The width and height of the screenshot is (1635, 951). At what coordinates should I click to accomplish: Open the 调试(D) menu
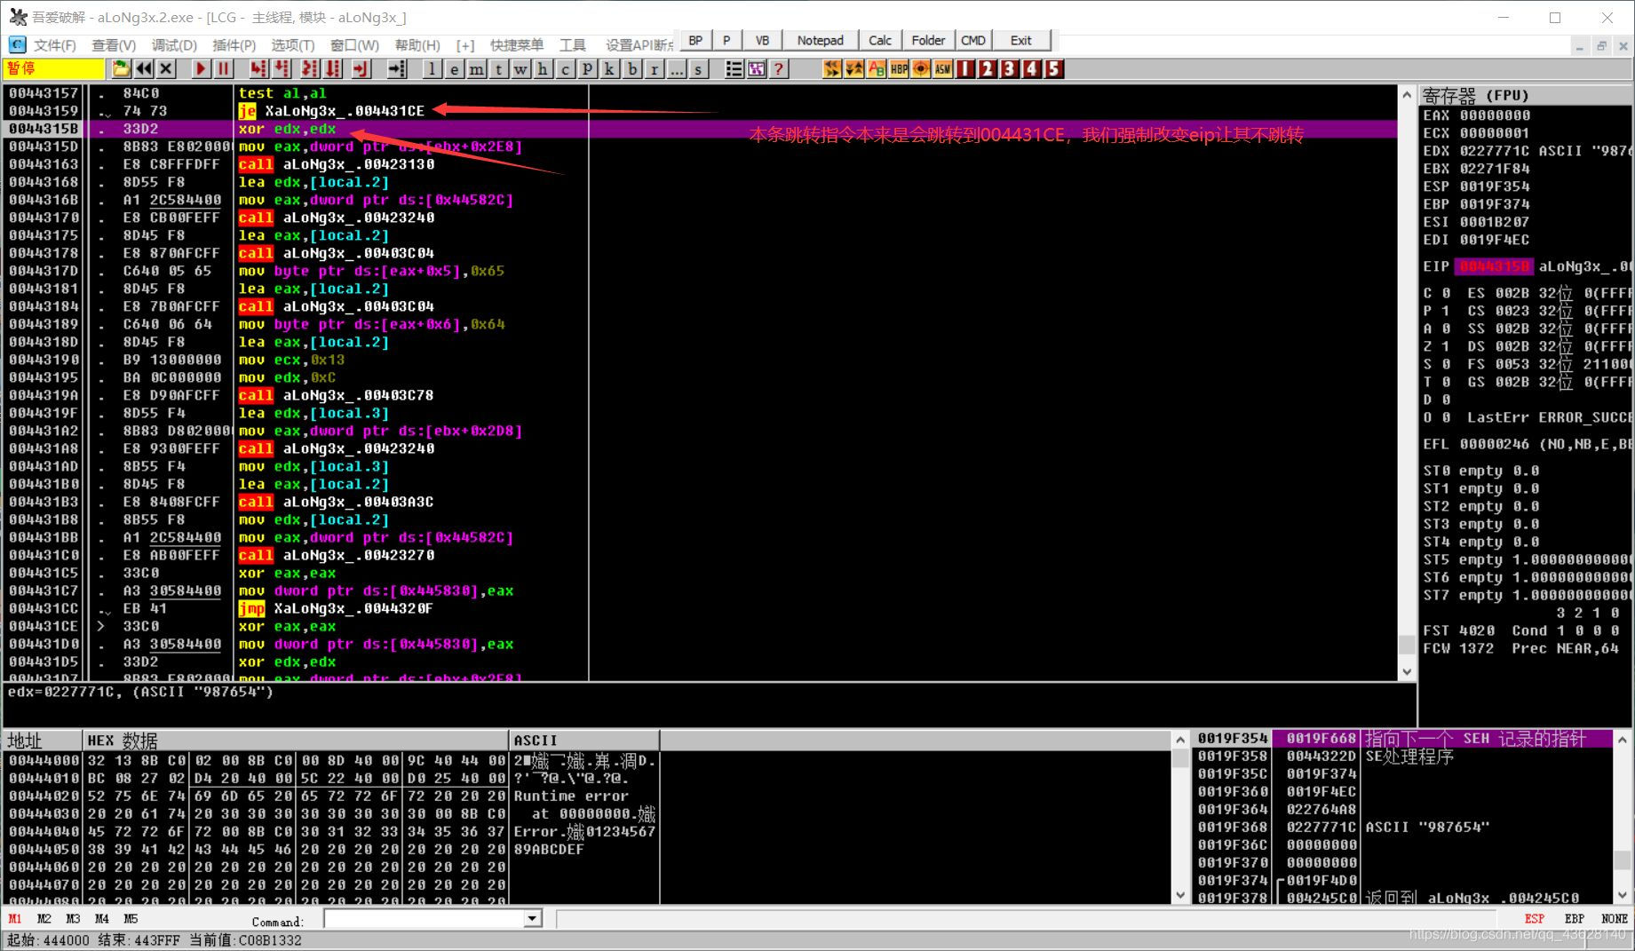[174, 44]
